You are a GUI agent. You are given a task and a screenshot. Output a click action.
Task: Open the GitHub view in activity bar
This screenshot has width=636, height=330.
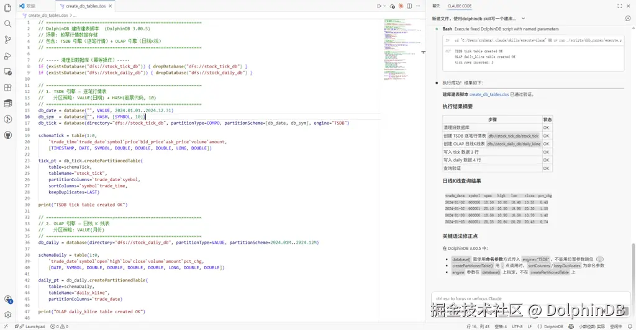[7, 135]
